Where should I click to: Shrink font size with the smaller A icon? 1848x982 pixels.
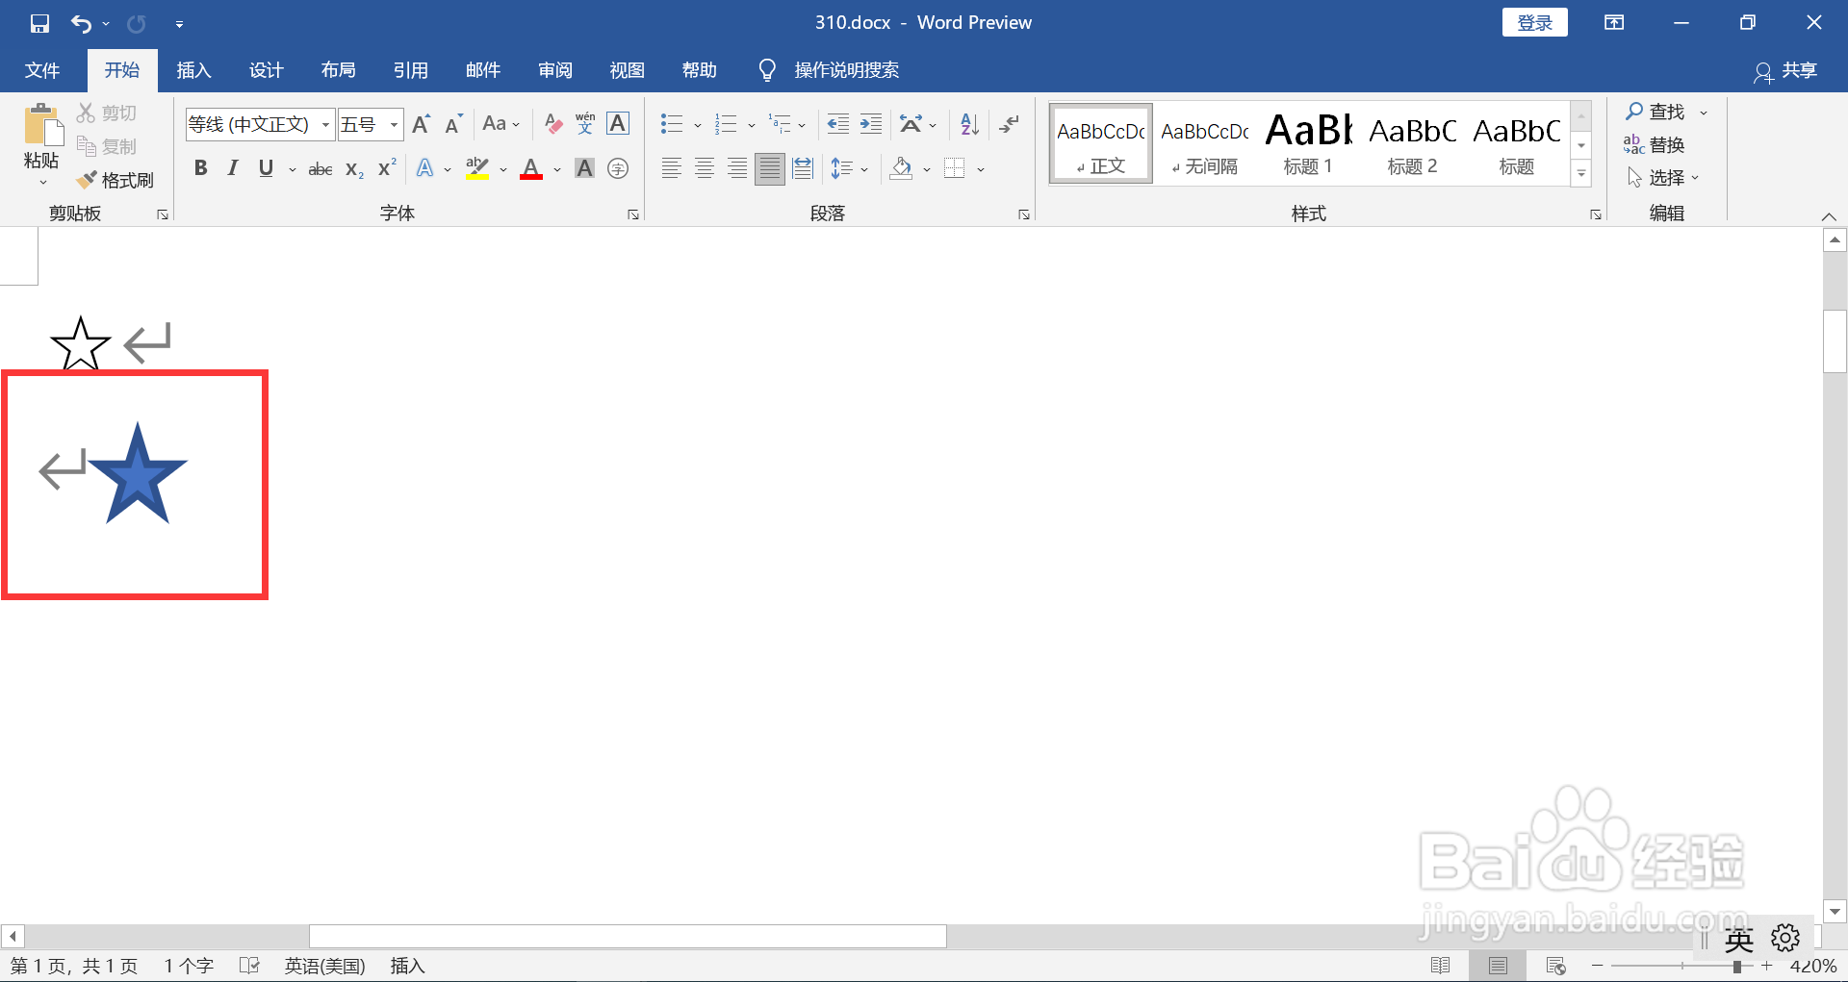453,124
